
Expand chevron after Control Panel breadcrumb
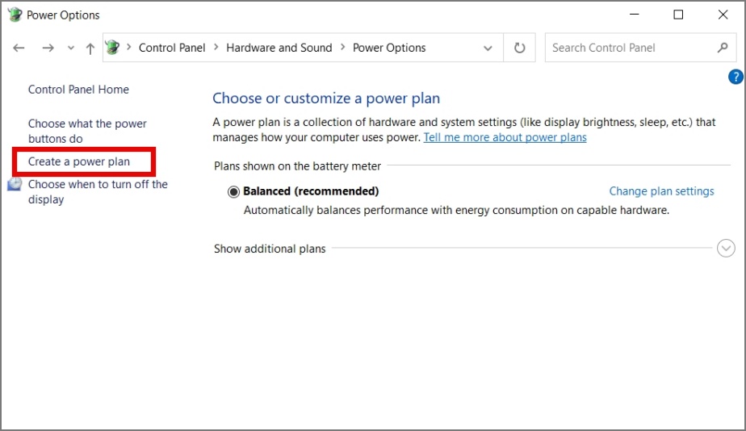tap(216, 47)
